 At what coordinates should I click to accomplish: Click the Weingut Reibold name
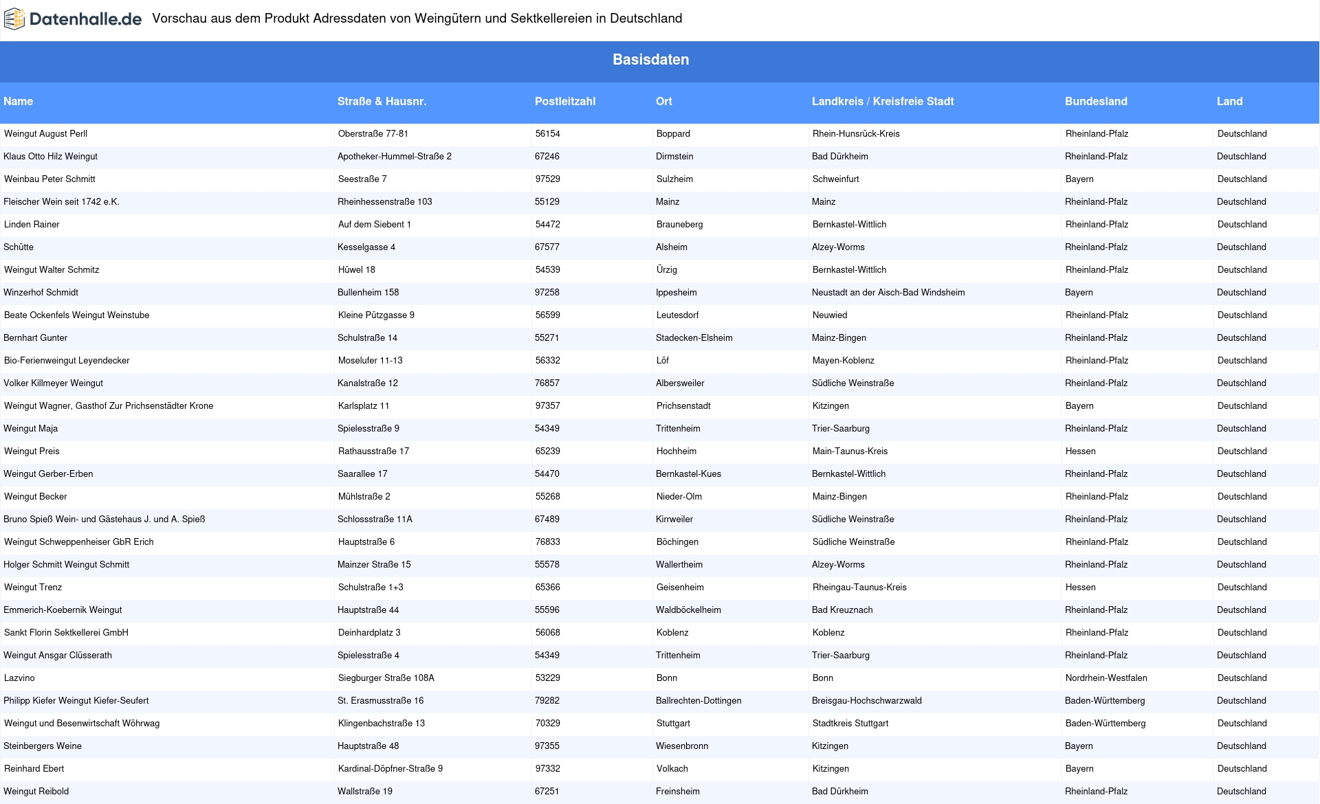coord(36,792)
